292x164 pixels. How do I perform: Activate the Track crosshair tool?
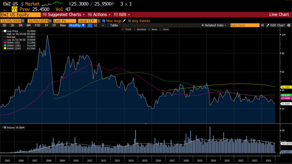click(x=127, y=29)
